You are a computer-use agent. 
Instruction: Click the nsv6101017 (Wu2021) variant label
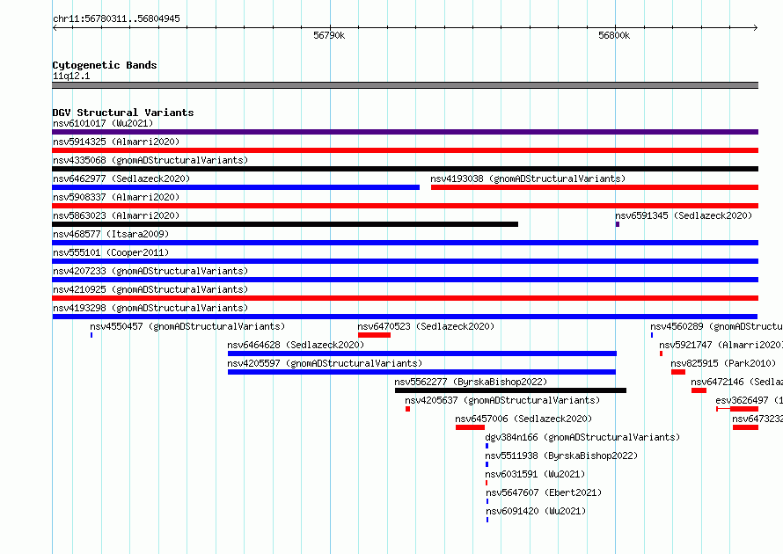pyautogui.click(x=103, y=123)
